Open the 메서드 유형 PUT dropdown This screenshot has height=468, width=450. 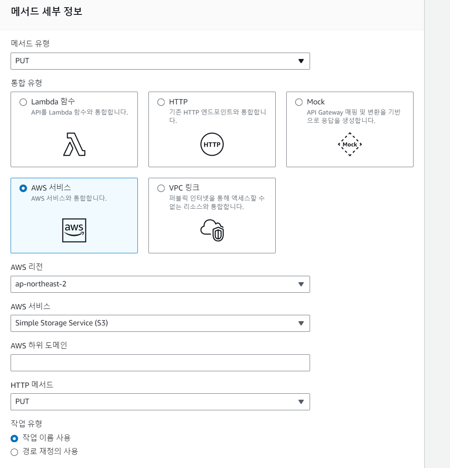(160, 61)
